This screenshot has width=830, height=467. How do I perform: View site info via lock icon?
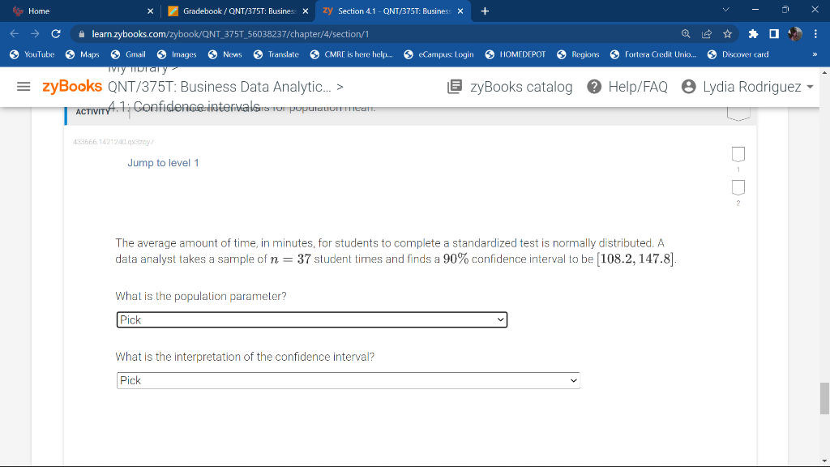[81, 34]
